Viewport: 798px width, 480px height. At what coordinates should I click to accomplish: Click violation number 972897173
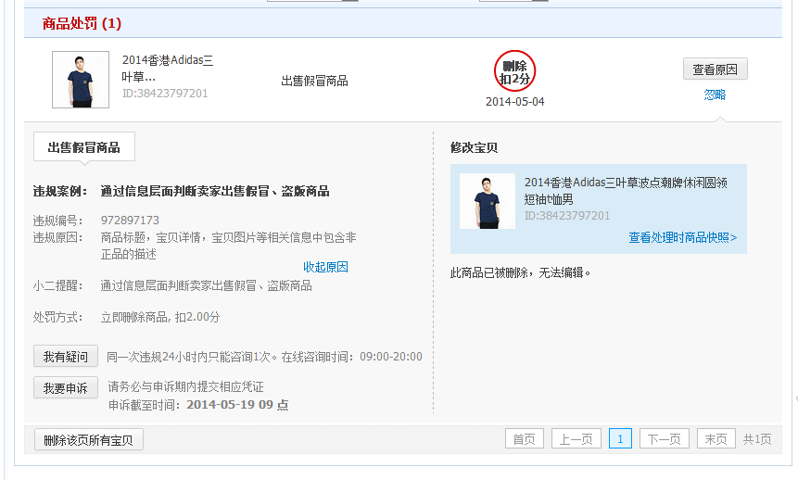coord(130,221)
